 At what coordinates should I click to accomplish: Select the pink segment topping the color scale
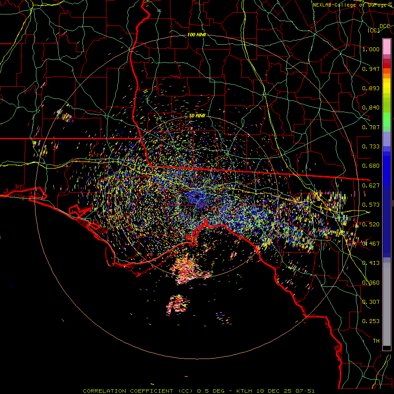coord(387,47)
